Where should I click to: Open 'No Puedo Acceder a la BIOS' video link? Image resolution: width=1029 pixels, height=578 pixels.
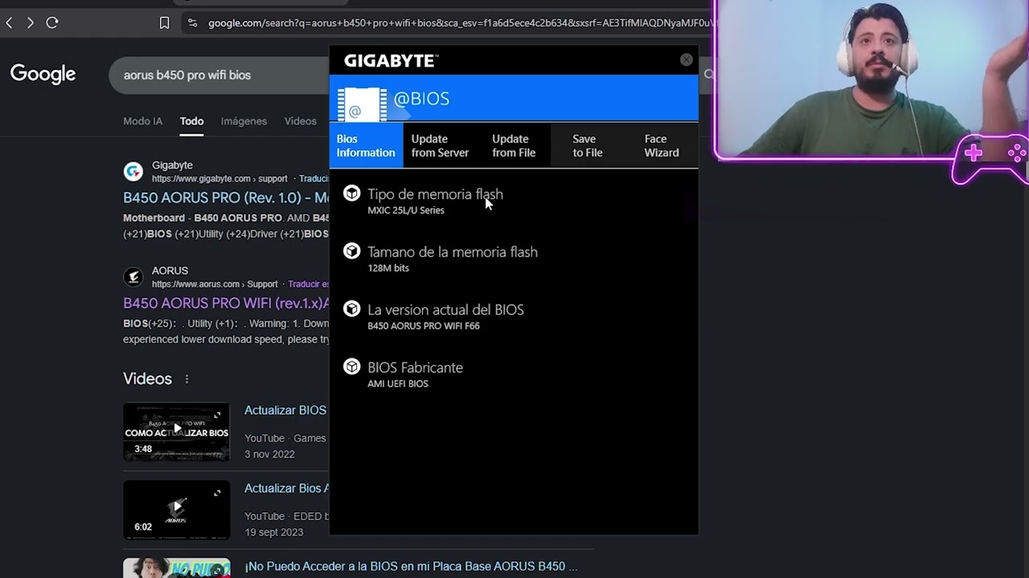[411, 566]
